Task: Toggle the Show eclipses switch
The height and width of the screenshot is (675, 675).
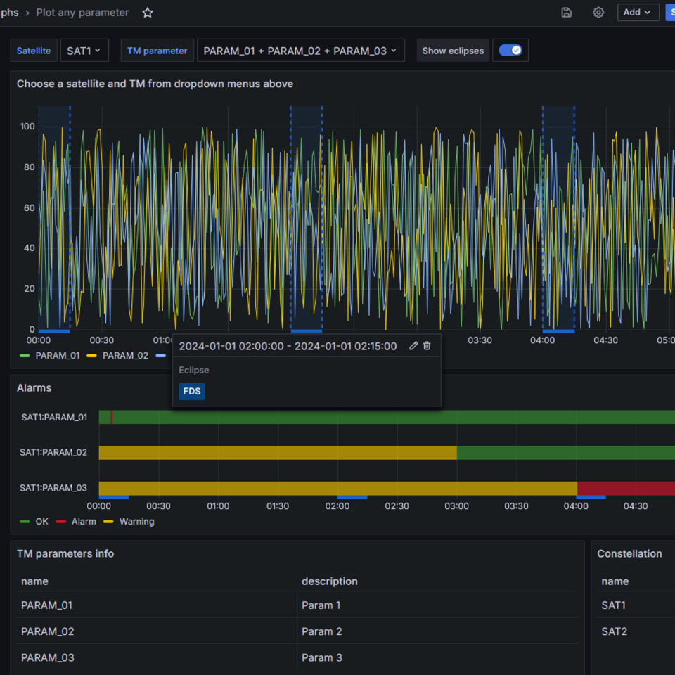Action: coord(510,51)
